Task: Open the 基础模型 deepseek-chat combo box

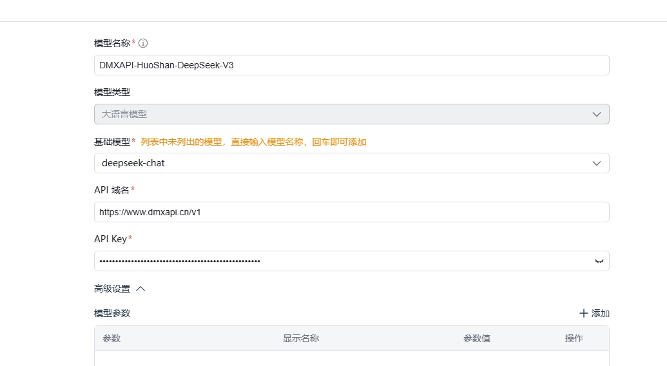Action: tap(352, 163)
